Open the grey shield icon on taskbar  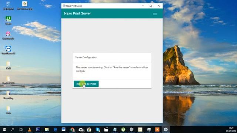[x=132, y=130]
